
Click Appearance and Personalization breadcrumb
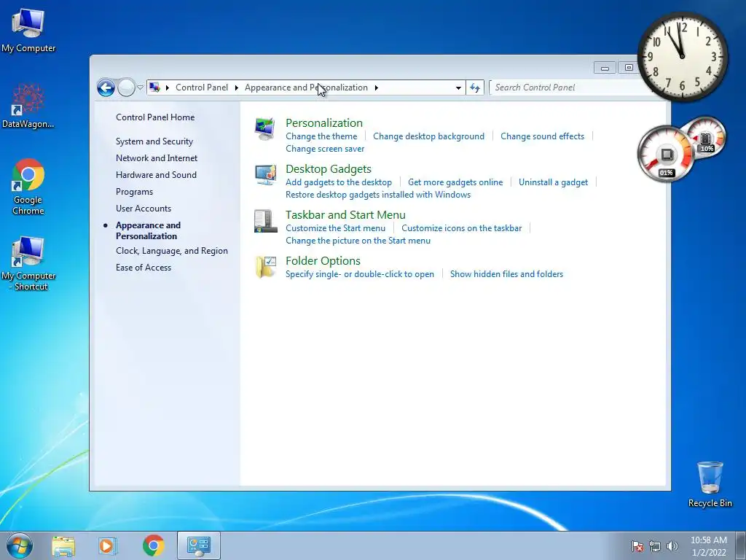306,87
